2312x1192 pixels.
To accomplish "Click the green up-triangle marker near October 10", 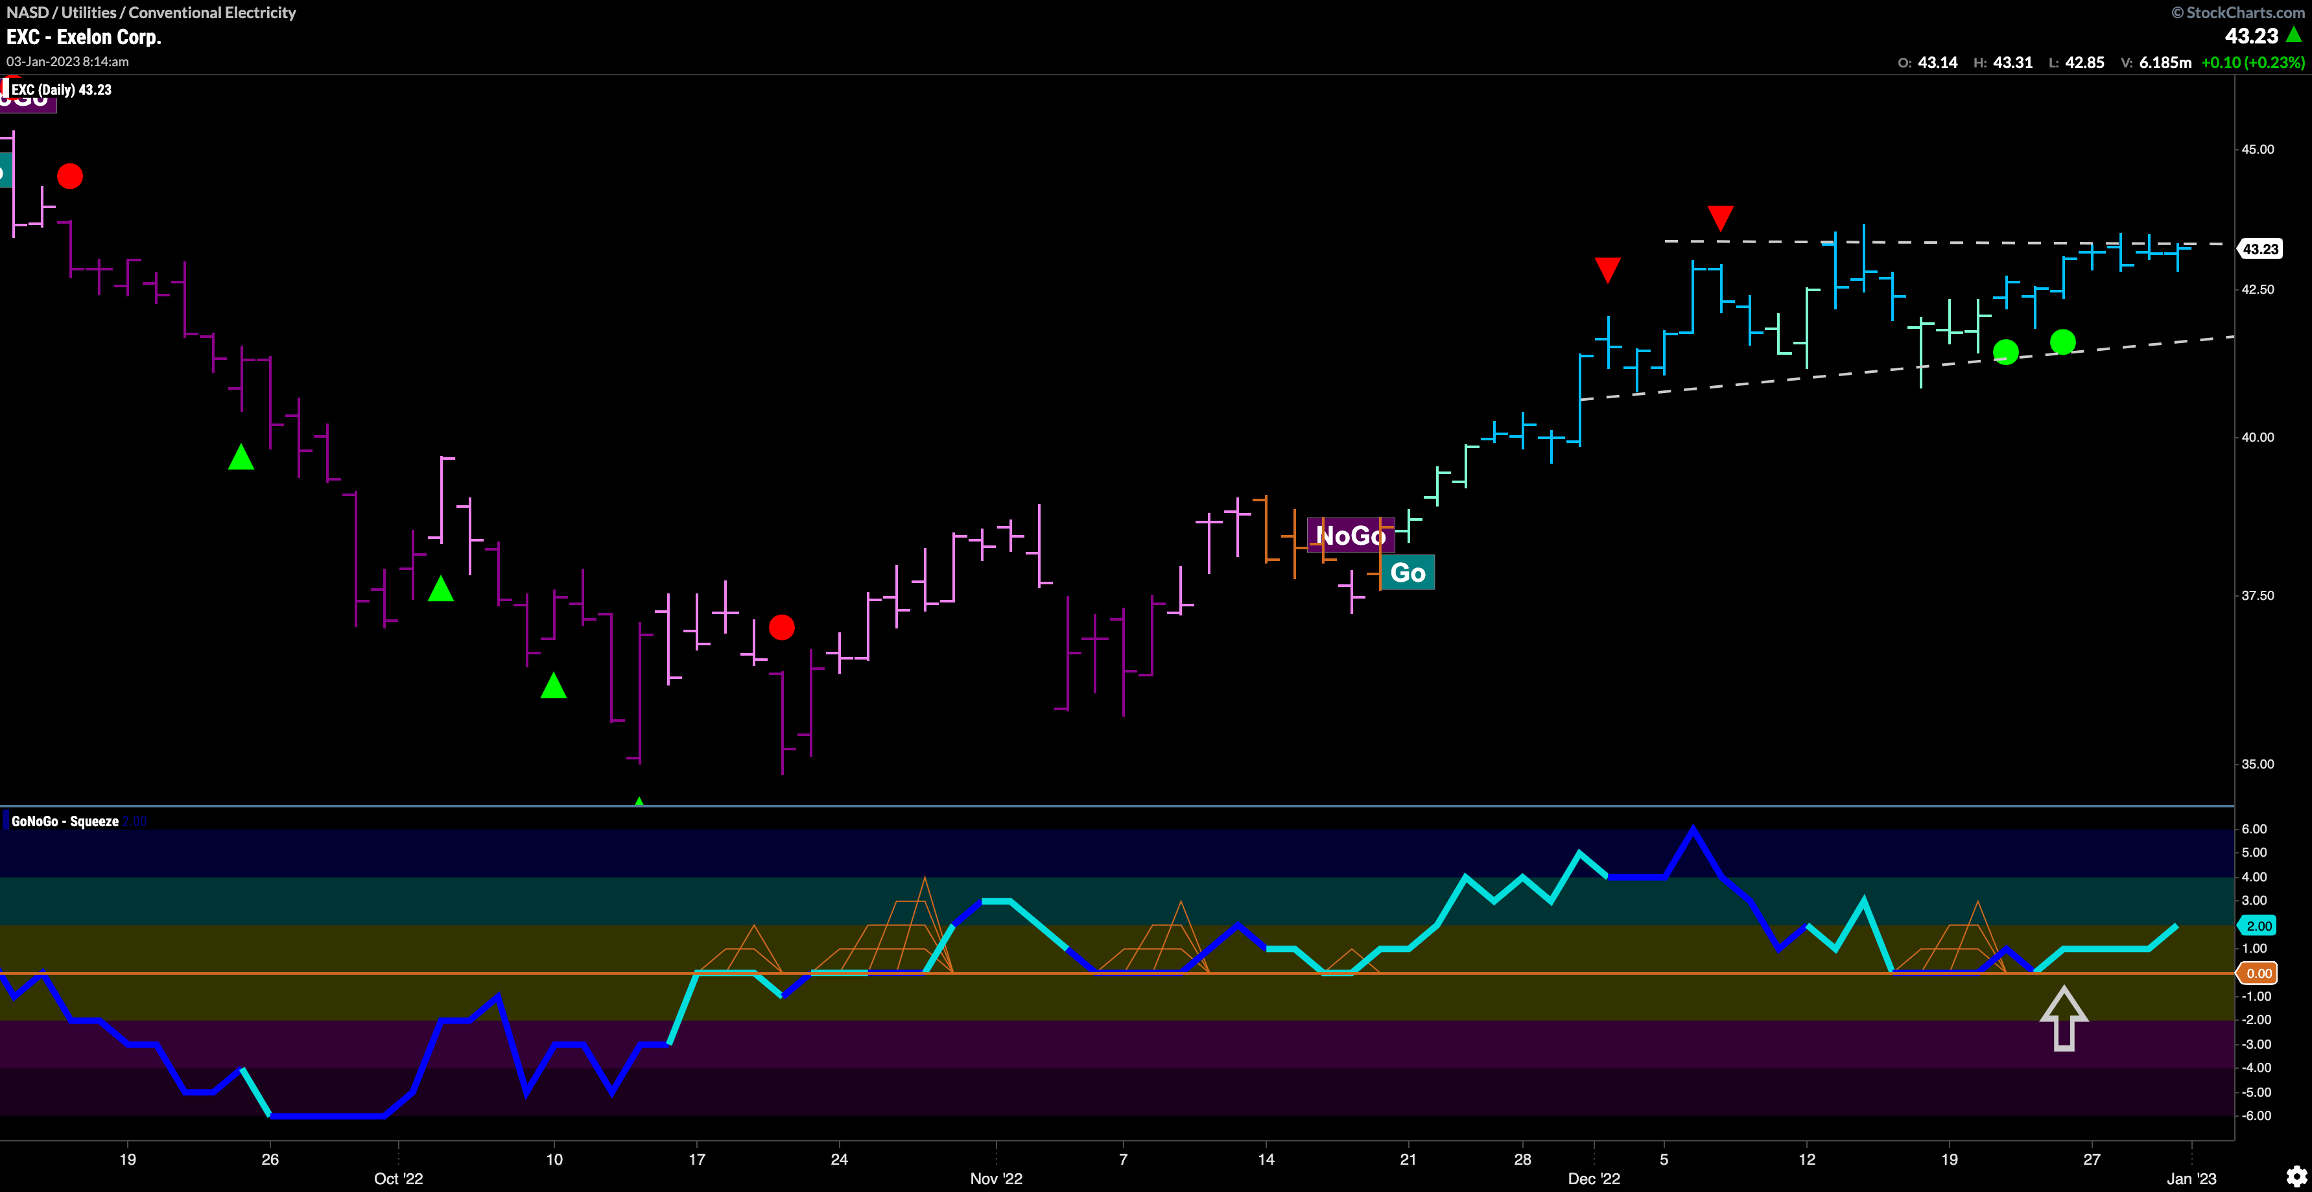I will click(x=554, y=685).
